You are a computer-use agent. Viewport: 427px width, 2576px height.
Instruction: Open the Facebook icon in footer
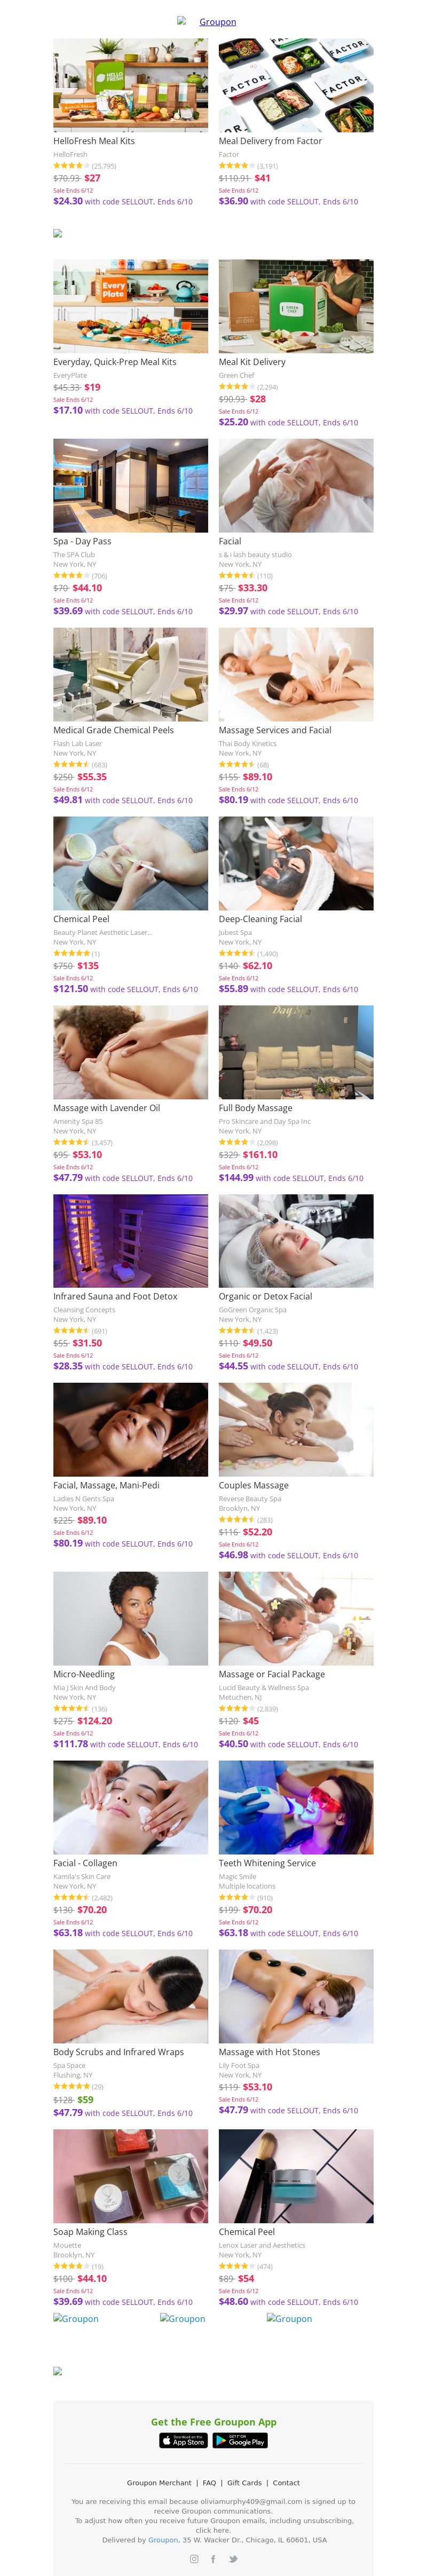(x=213, y=2558)
